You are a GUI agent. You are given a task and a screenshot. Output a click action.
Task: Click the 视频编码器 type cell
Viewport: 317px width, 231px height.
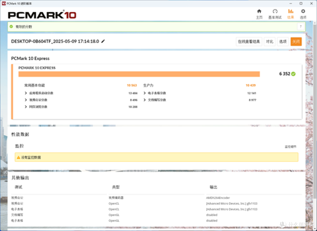click(116, 198)
